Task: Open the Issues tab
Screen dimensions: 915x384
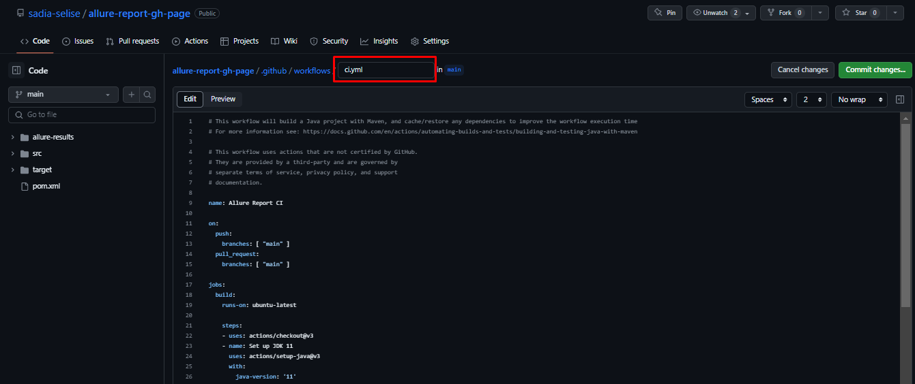Action: tap(78, 41)
